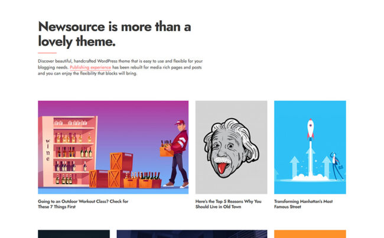The width and height of the screenshot is (384, 238).
Task: Click the "Newsource is more than a lovely theme" heading
Action: click(x=114, y=34)
